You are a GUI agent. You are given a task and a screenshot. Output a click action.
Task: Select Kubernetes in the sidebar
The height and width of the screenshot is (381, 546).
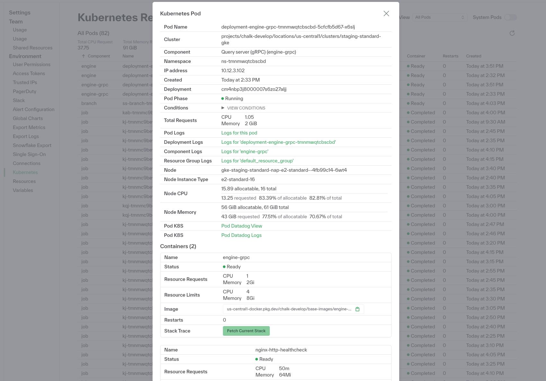click(25, 172)
